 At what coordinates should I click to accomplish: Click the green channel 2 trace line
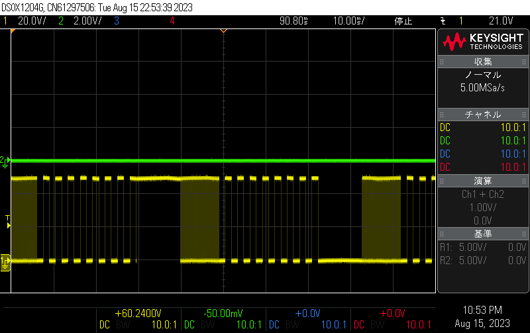265,160
